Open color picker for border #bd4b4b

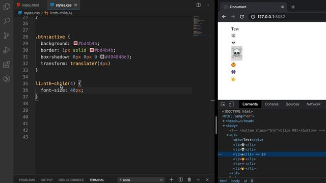coord(92,50)
